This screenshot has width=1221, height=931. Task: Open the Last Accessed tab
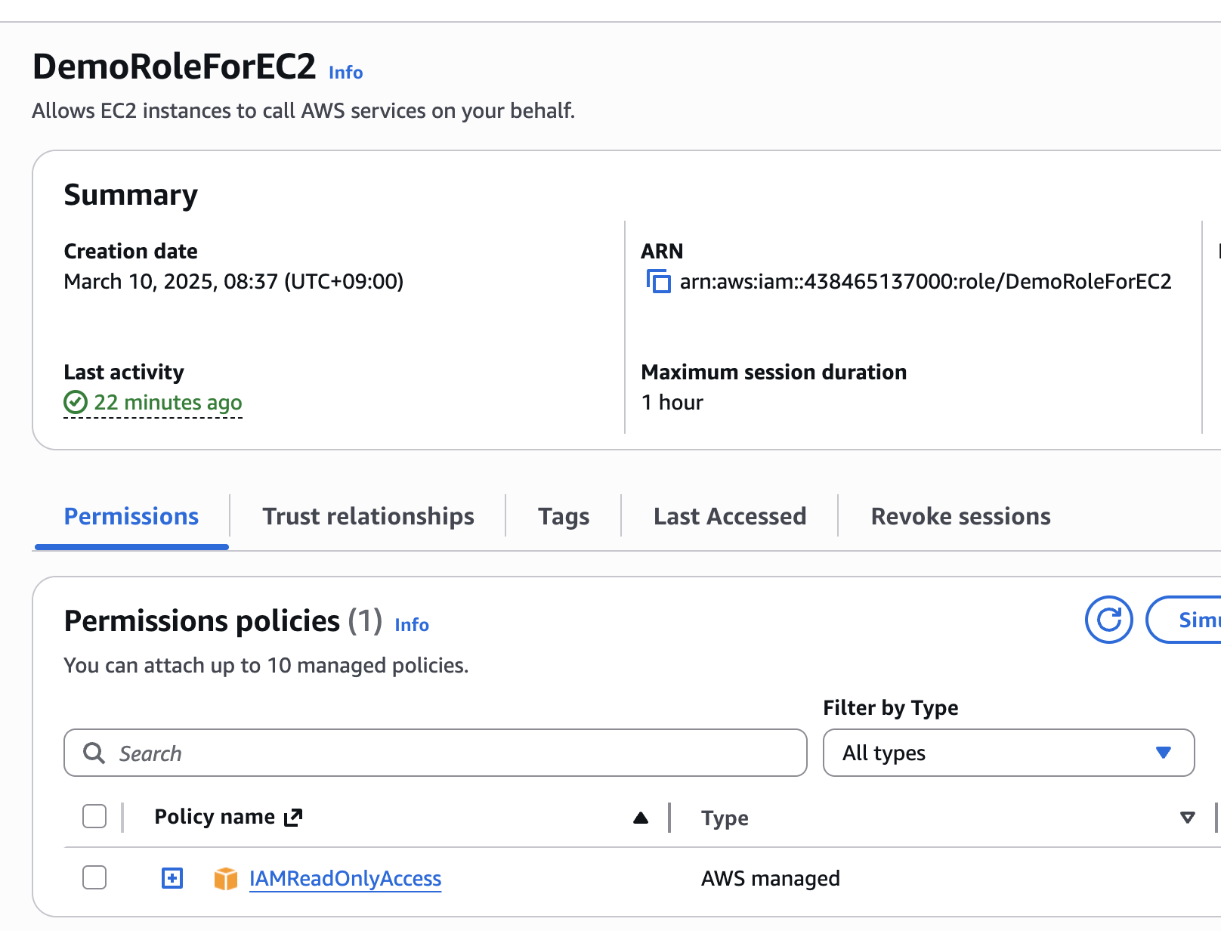pos(729,516)
